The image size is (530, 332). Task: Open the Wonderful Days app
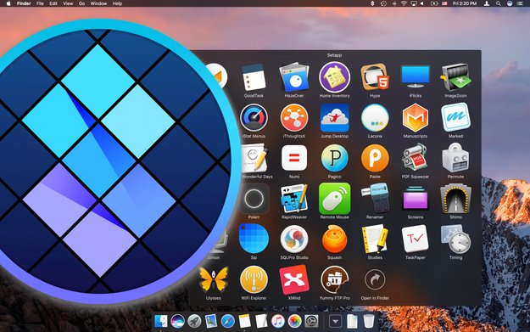(x=254, y=158)
